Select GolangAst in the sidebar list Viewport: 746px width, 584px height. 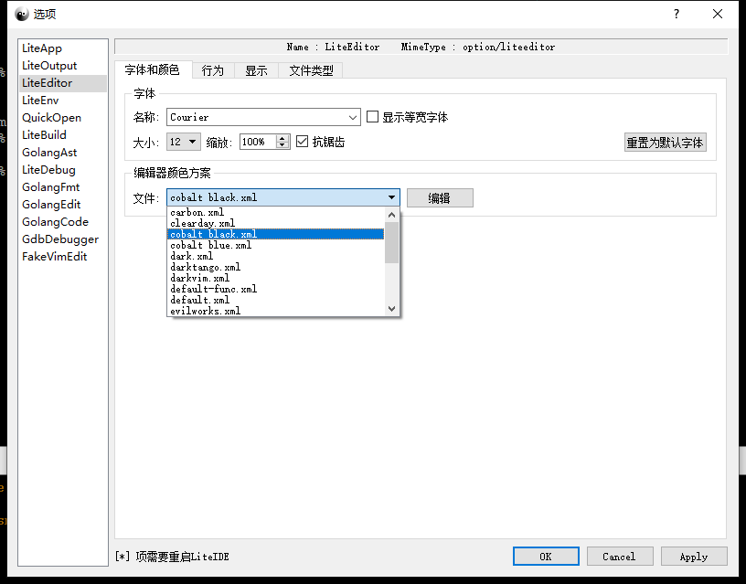coord(63,153)
